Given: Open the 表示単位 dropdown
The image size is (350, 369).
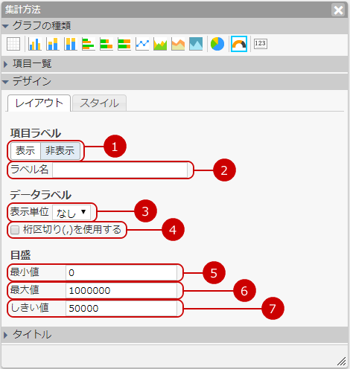Looking at the screenshot, I should (71, 212).
